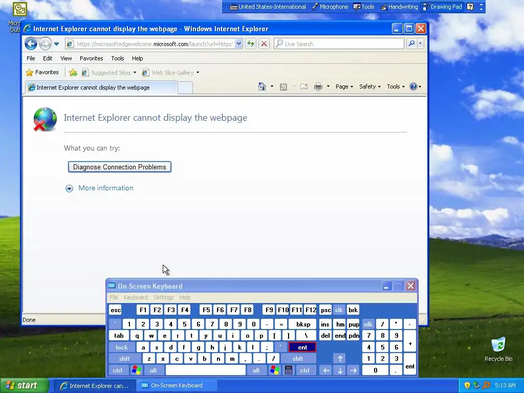Print the page with the printer icon
Image resolution: width=524 pixels, height=393 pixels.
(318, 86)
